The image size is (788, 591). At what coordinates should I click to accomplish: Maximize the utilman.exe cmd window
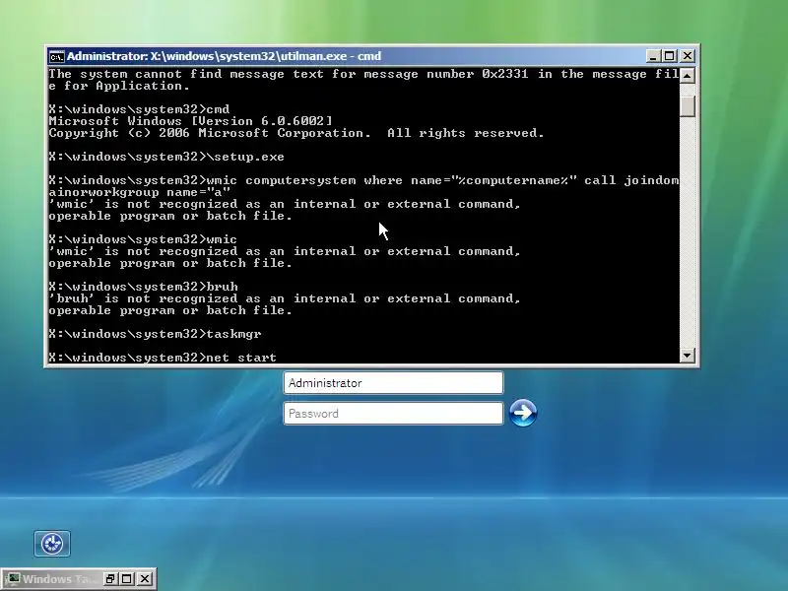(669, 56)
